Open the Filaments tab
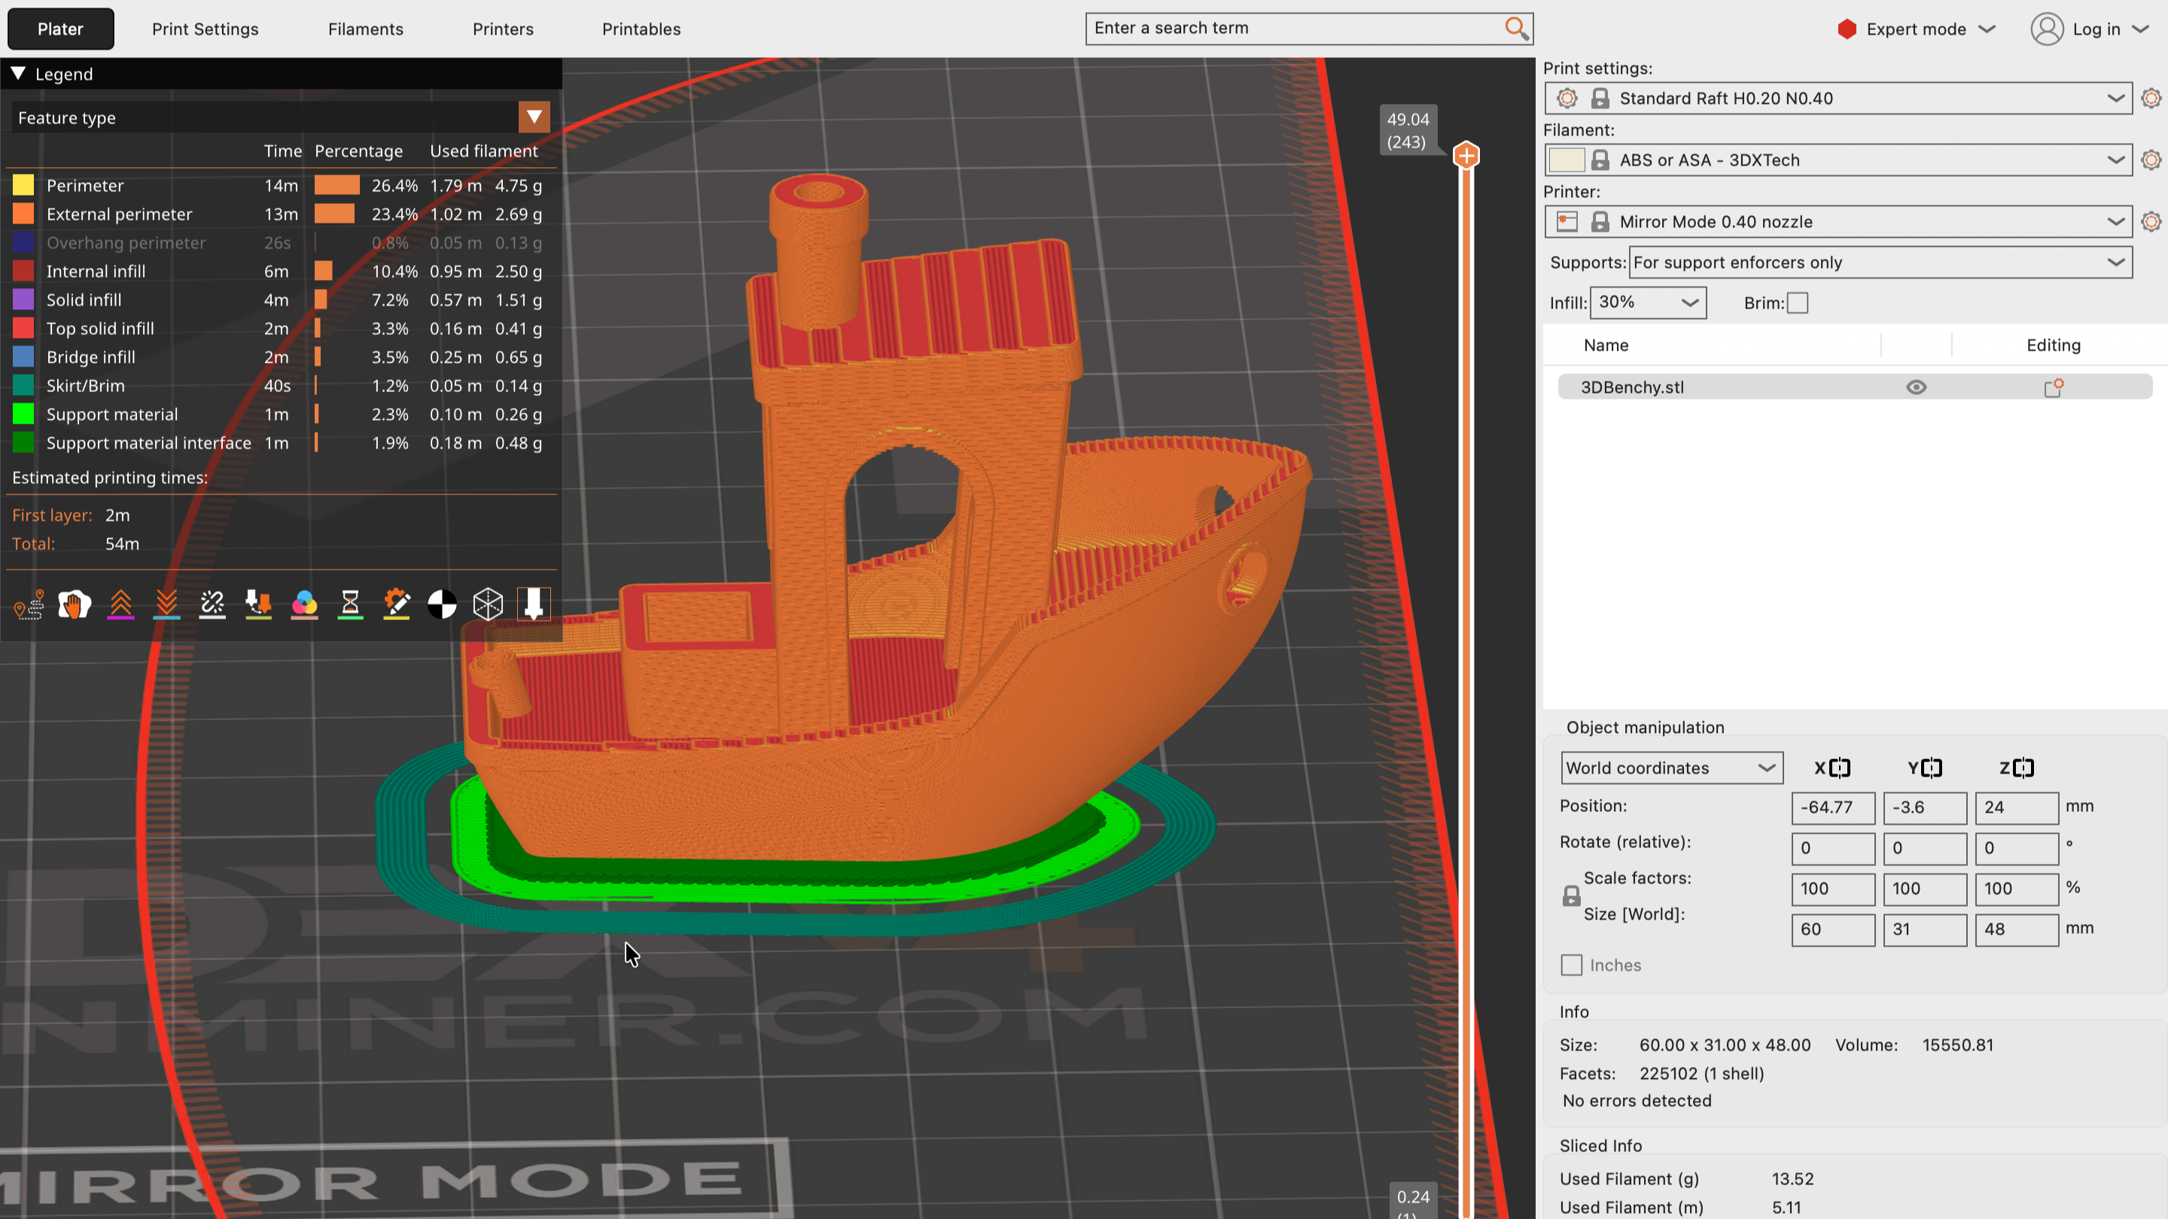This screenshot has height=1219, width=2168. (366, 29)
